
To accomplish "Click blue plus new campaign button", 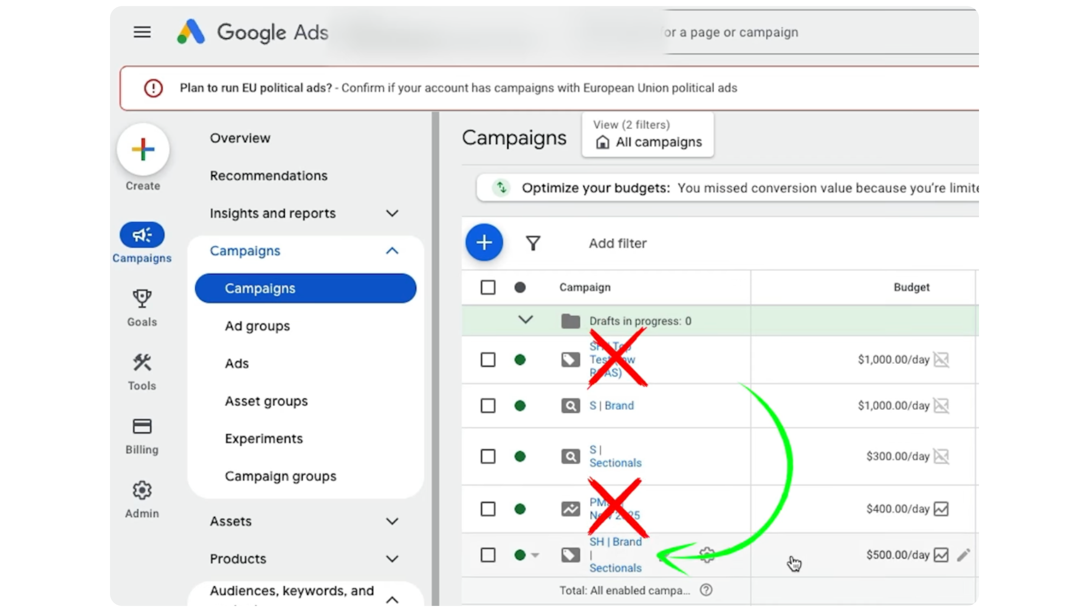I will point(484,243).
